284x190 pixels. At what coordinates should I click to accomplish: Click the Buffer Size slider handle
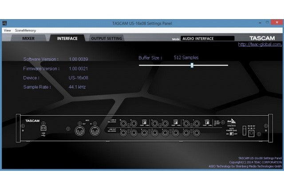pyautogui.click(x=192, y=65)
